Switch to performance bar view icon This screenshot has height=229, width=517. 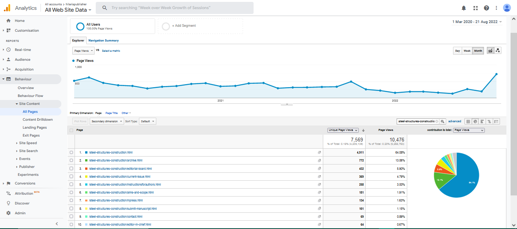point(482,121)
